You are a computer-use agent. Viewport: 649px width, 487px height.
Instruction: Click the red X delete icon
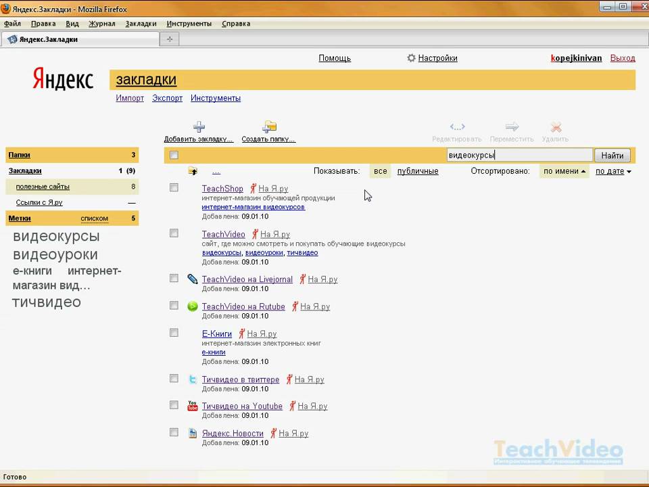pyautogui.click(x=556, y=126)
